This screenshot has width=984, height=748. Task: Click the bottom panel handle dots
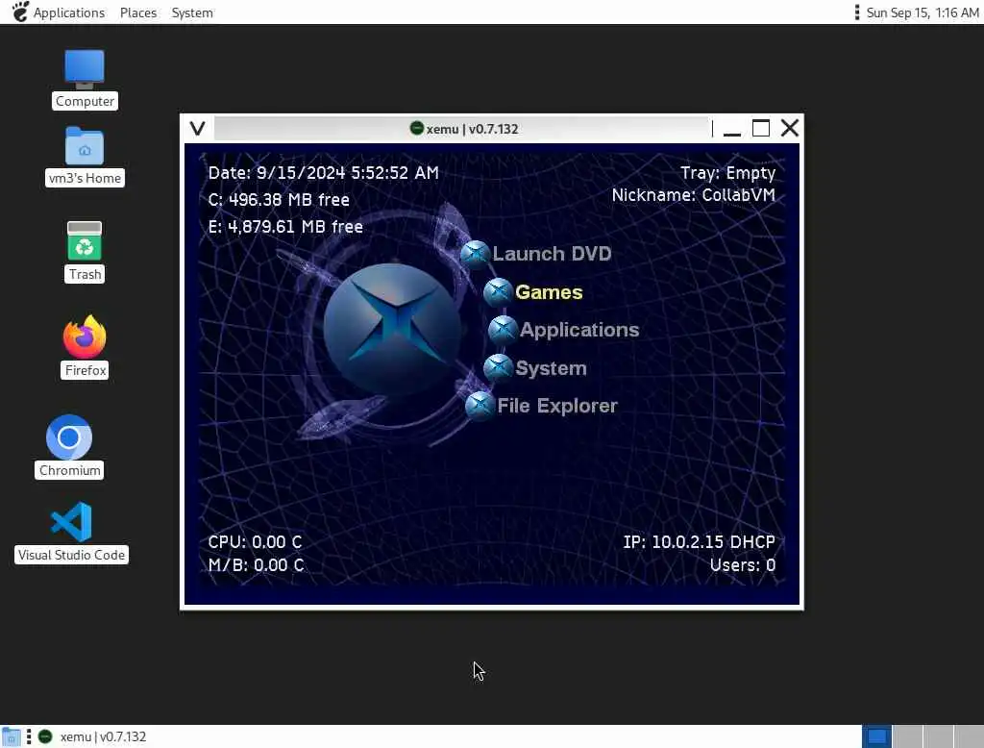click(29, 736)
